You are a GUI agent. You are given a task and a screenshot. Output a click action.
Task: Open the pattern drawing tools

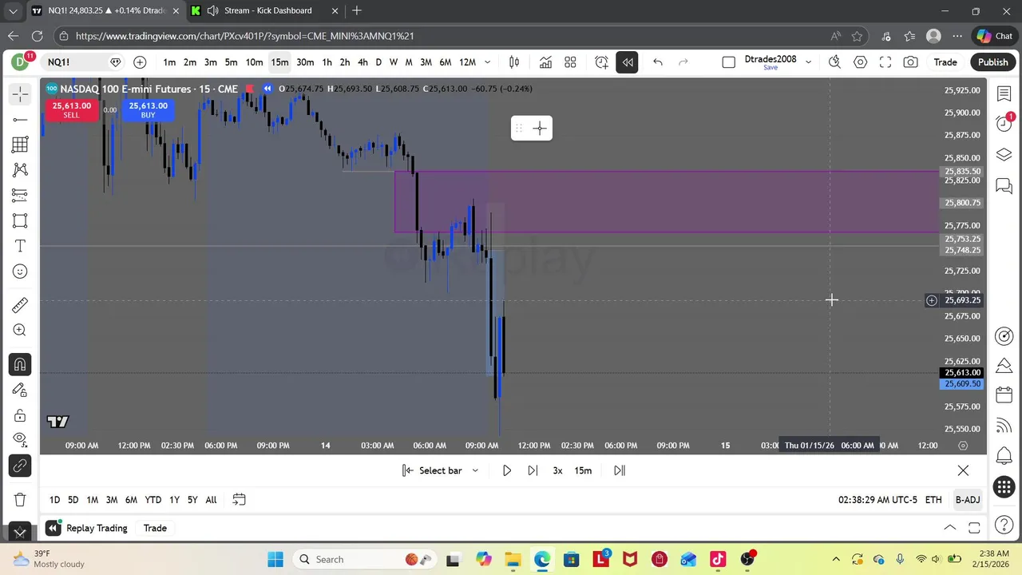coord(20,170)
